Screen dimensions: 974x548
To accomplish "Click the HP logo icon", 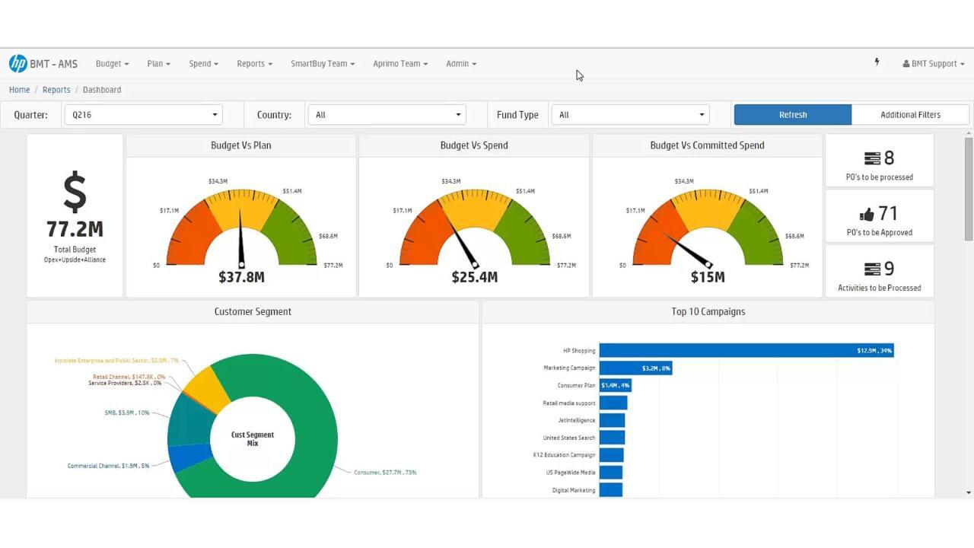I will (18, 63).
